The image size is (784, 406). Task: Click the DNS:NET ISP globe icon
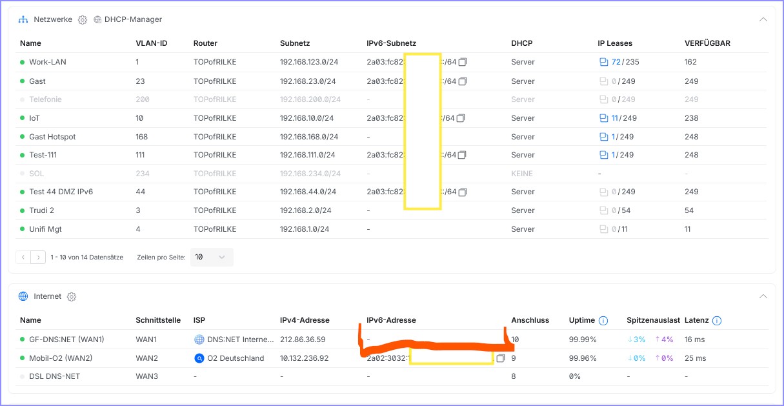(x=199, y=340)
